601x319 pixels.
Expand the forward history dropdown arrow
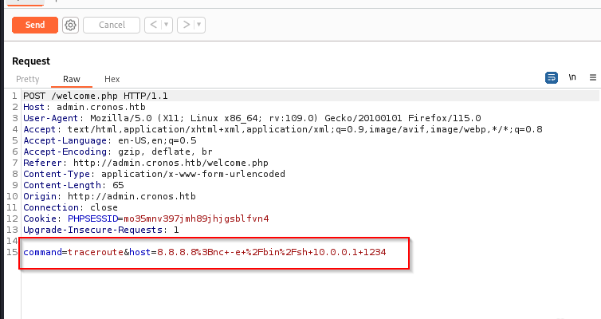pos(197,25)
